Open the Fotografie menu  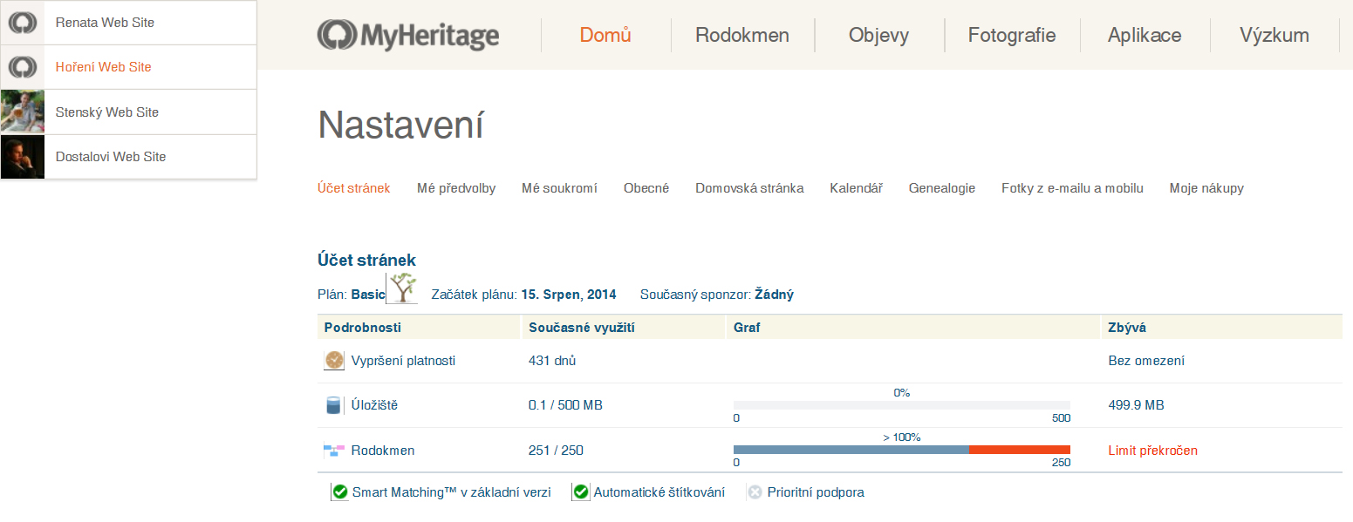point(1012,36)
